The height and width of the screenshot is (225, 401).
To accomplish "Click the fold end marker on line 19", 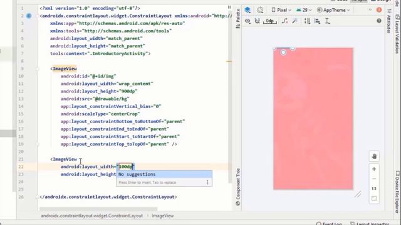I will point(38,144).
